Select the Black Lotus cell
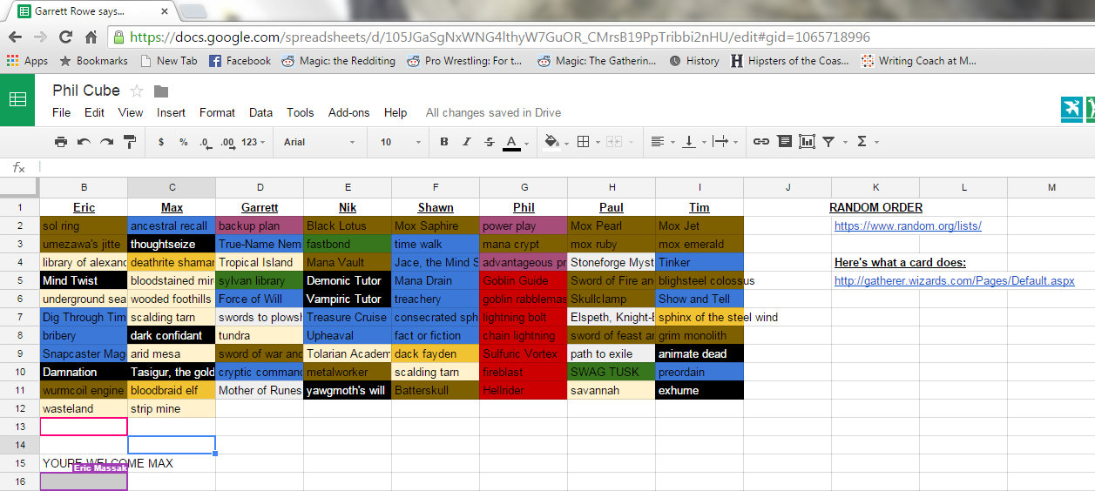 348,225
